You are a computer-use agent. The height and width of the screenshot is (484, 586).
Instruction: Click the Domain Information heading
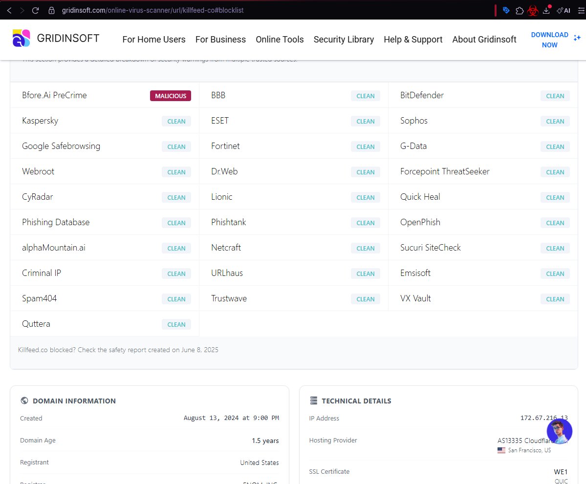[x=74, y=400]
